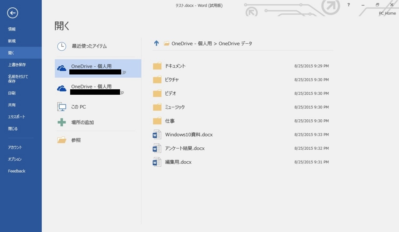The image size is (399, 232).
Task: Click the computer icon for この PC
Action: point(62,107)
